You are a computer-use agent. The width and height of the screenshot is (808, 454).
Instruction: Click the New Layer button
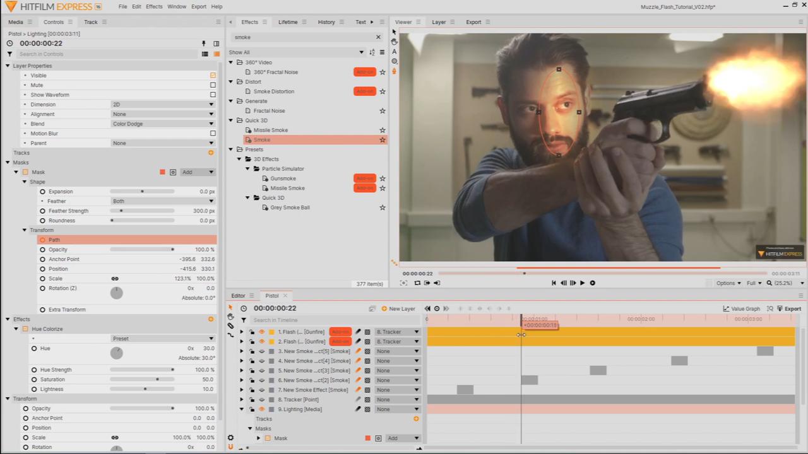pyautogui.click(x=398, y=309)
